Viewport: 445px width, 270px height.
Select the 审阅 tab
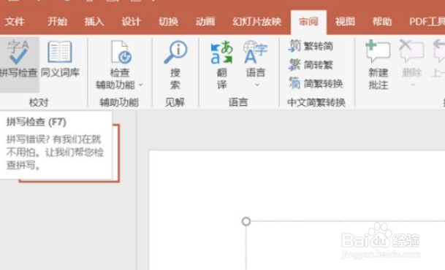click(x=308, y=22)
